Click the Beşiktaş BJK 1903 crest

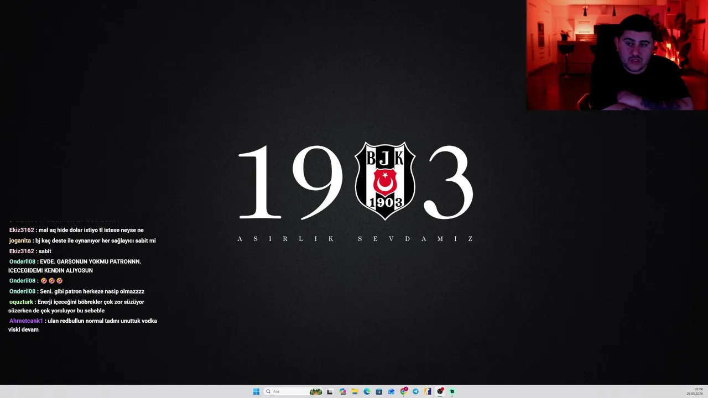coord(385,181)
